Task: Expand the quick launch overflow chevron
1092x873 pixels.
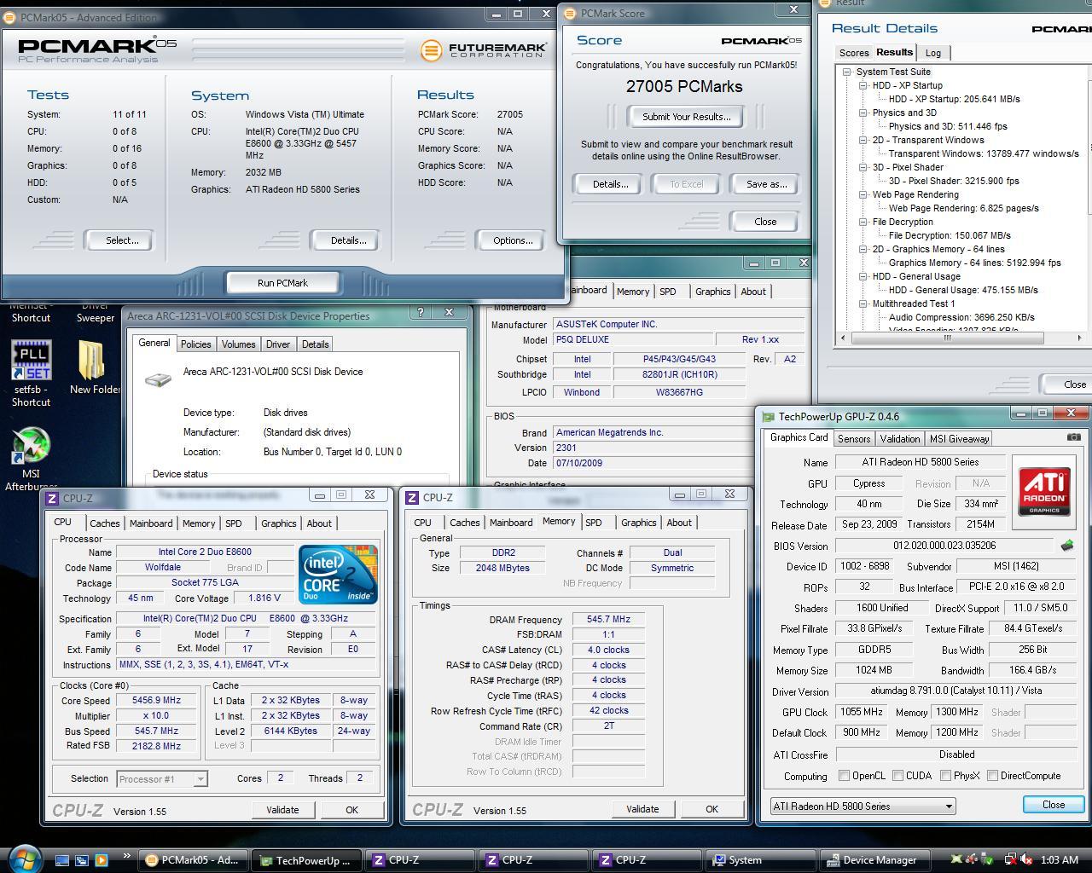Action: 127,856
